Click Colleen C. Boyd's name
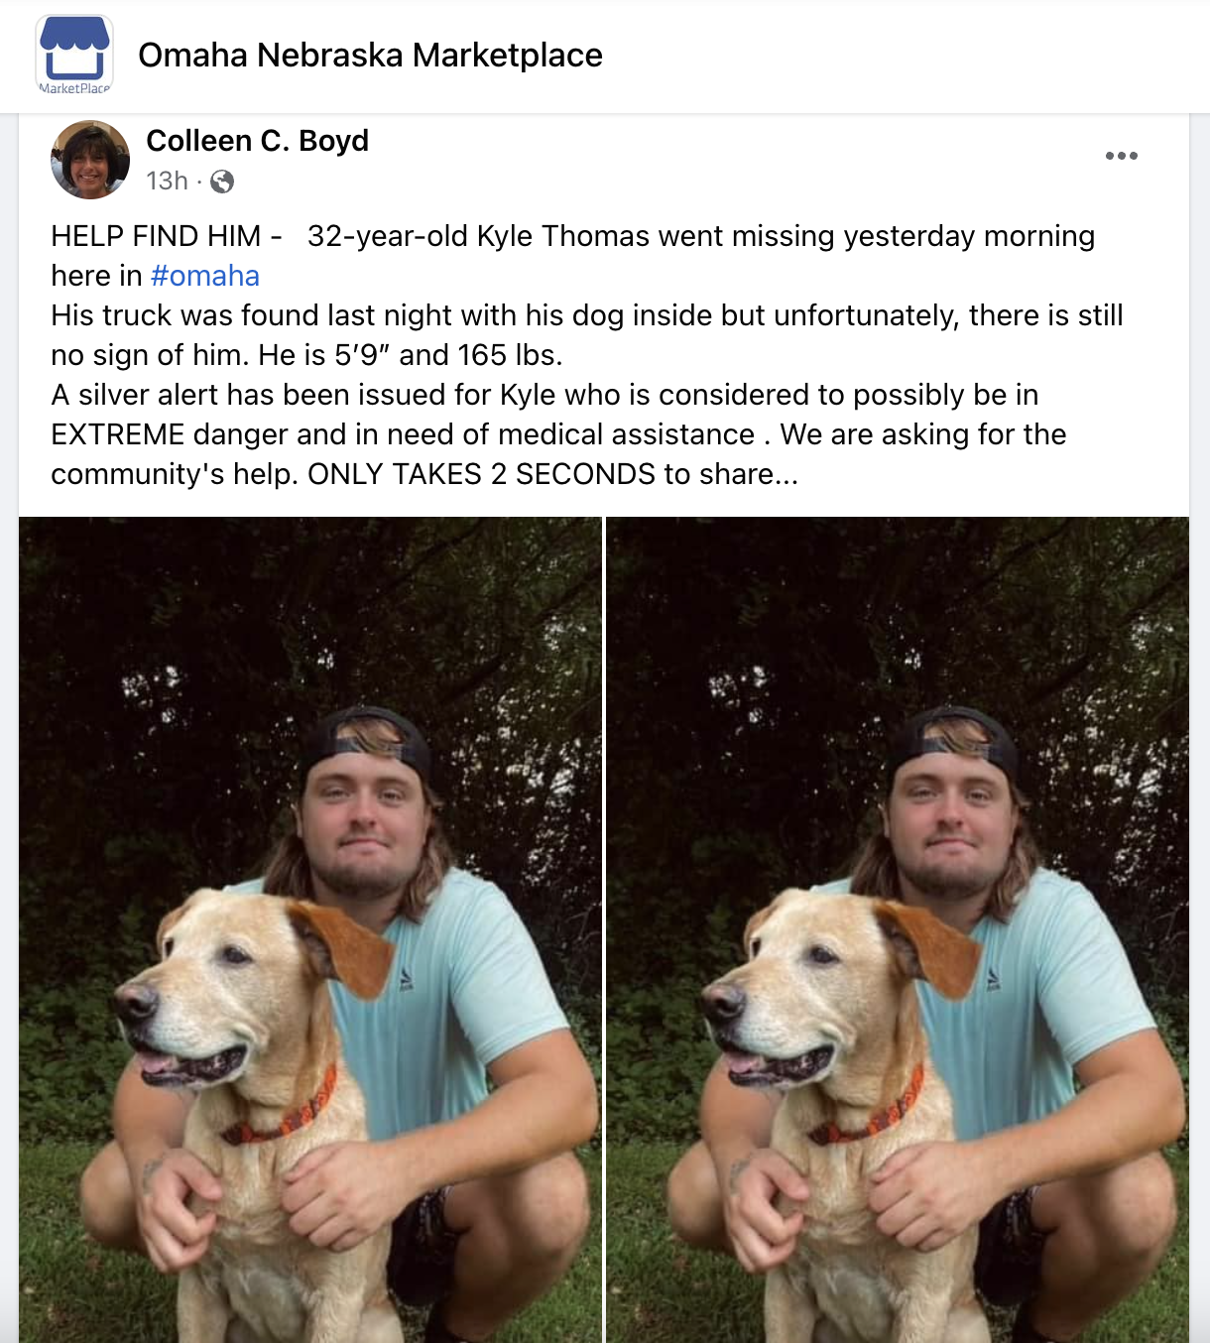 pyautogui.click(x=258, y=140)
